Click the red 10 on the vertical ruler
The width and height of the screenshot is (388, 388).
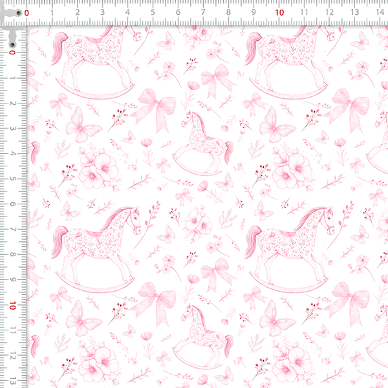coord(12,306)
